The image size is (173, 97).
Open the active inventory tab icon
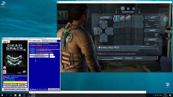(x=122, y=8)
